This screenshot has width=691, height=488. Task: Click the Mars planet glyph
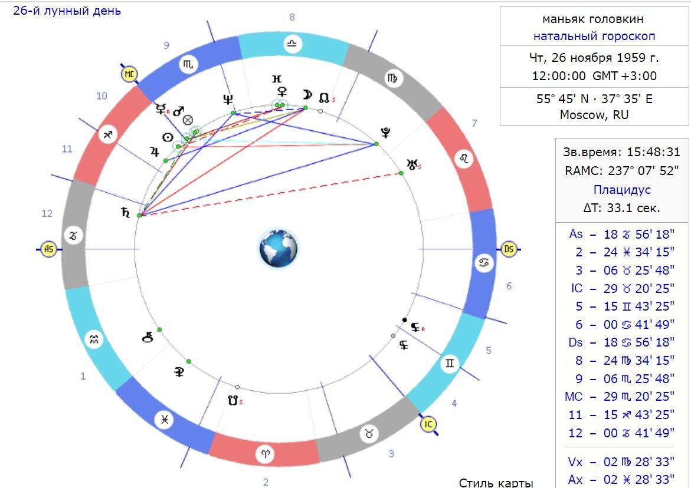[178, 111]
